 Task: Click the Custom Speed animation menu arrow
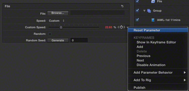(x=127, y=27)
